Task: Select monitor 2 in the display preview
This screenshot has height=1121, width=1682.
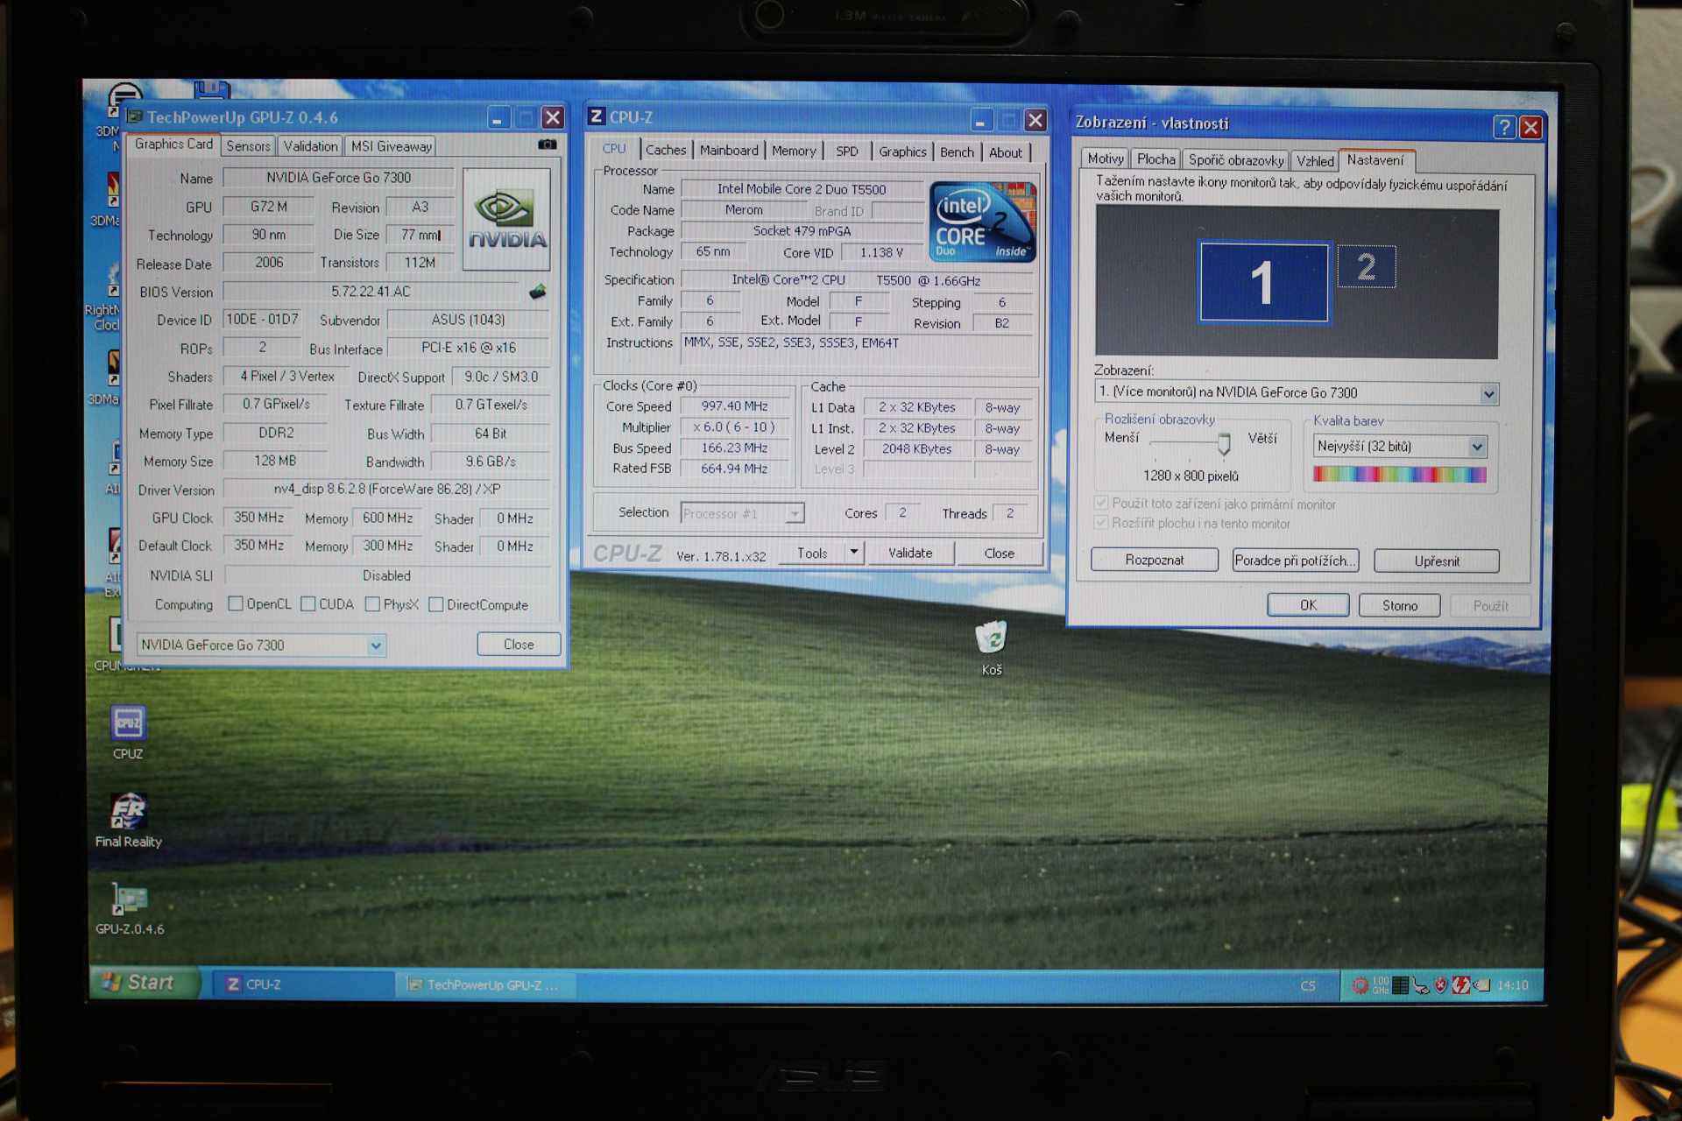Action: click(1367, 267)
